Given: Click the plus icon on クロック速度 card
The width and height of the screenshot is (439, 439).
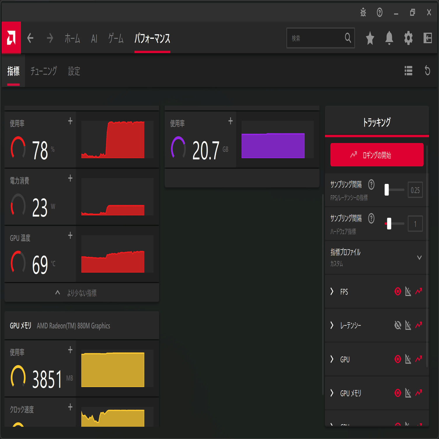Looking at the screenshot, I should (x=70, y=407).
